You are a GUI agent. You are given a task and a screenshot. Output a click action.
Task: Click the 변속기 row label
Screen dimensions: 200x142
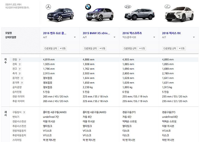tap(16, 117)
